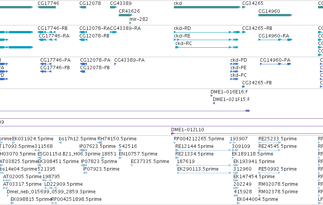323x205 pixels.
Task: Select the EC37335.5prime EST marker
Action: (x=132, y=165)
